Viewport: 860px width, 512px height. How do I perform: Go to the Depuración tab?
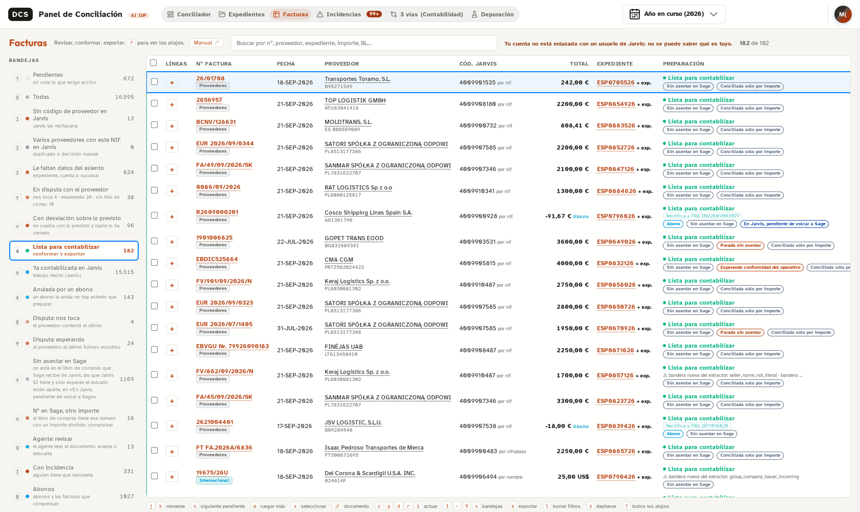pyautogui.click(x=492, y=14)
